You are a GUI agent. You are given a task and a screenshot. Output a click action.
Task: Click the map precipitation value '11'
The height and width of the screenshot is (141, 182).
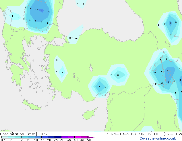(x=42, y=11)
